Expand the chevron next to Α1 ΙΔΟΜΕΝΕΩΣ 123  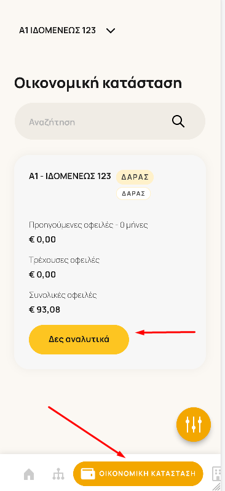111,31
